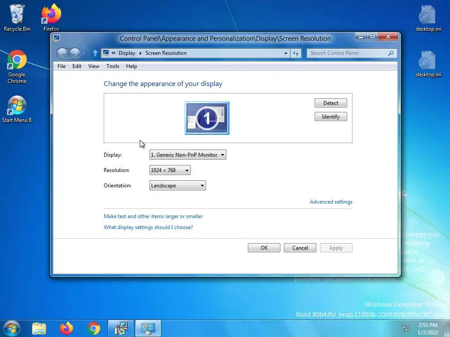The height and width of the screenshot is (337, 450).
Task: Launch Chrome from the taskbar
Action: (94, 328)
